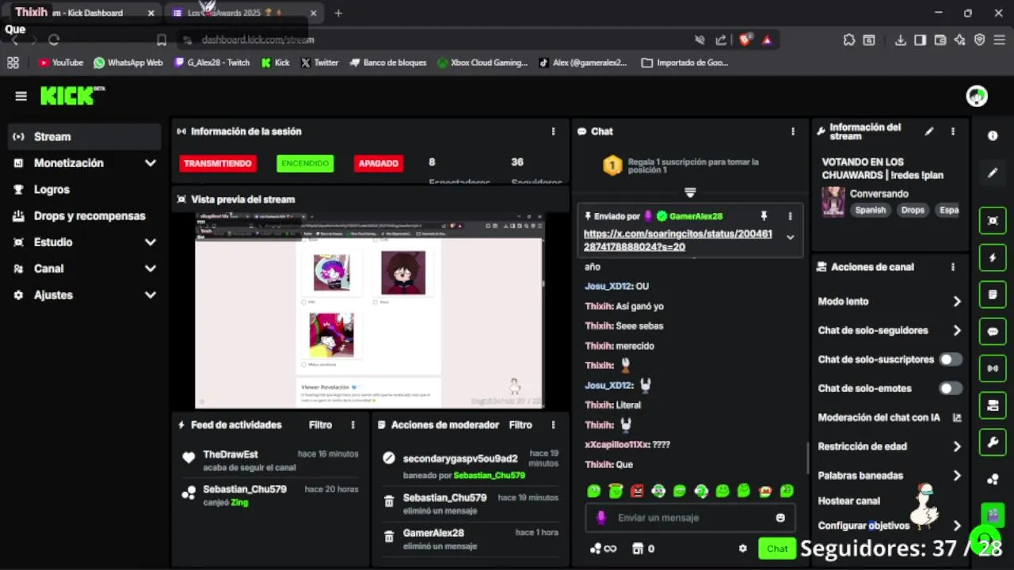Viewport: 1014px width, 570px height.
Task: Open options menu of the pinned message
Action: point(790,216)
